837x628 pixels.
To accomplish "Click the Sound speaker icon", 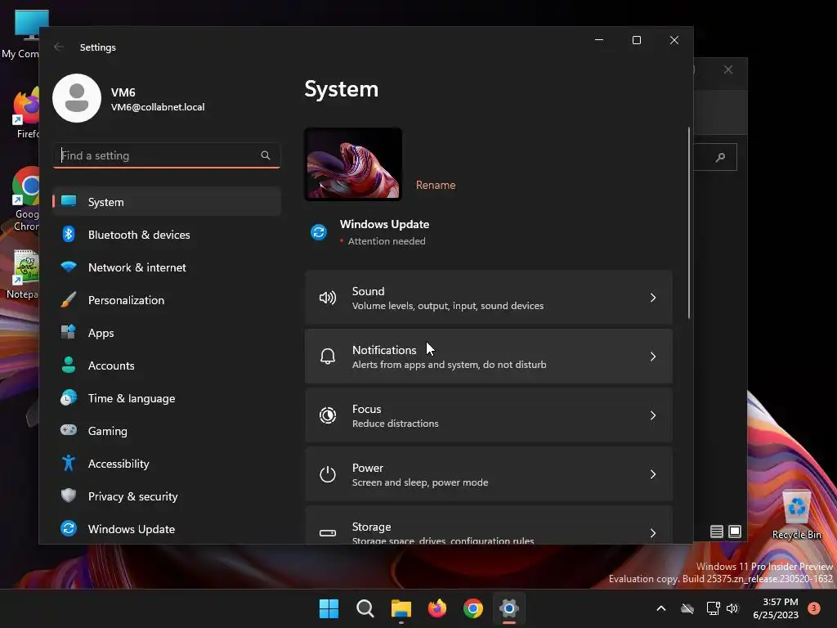I will 328,298.
